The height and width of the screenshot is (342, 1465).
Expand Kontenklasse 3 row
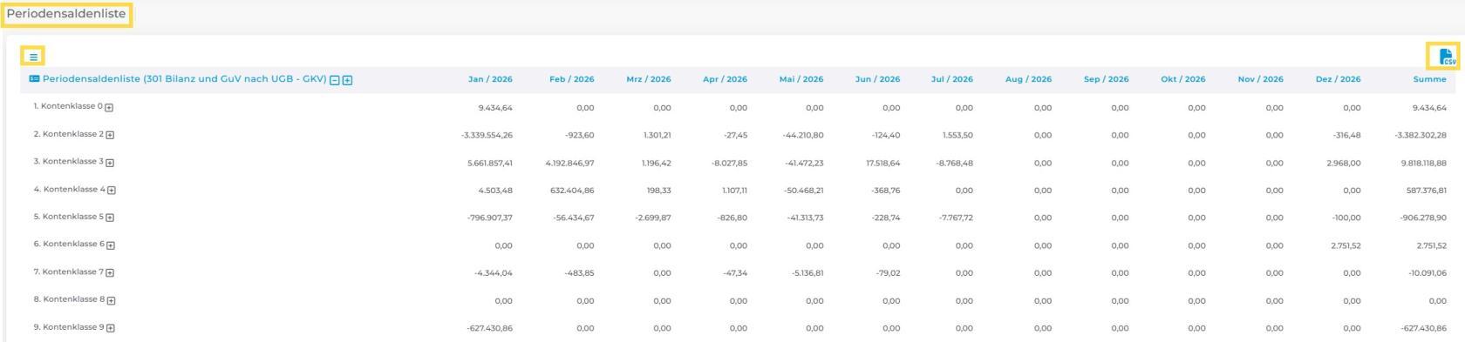pyautogui.click(x=110, y=163)
